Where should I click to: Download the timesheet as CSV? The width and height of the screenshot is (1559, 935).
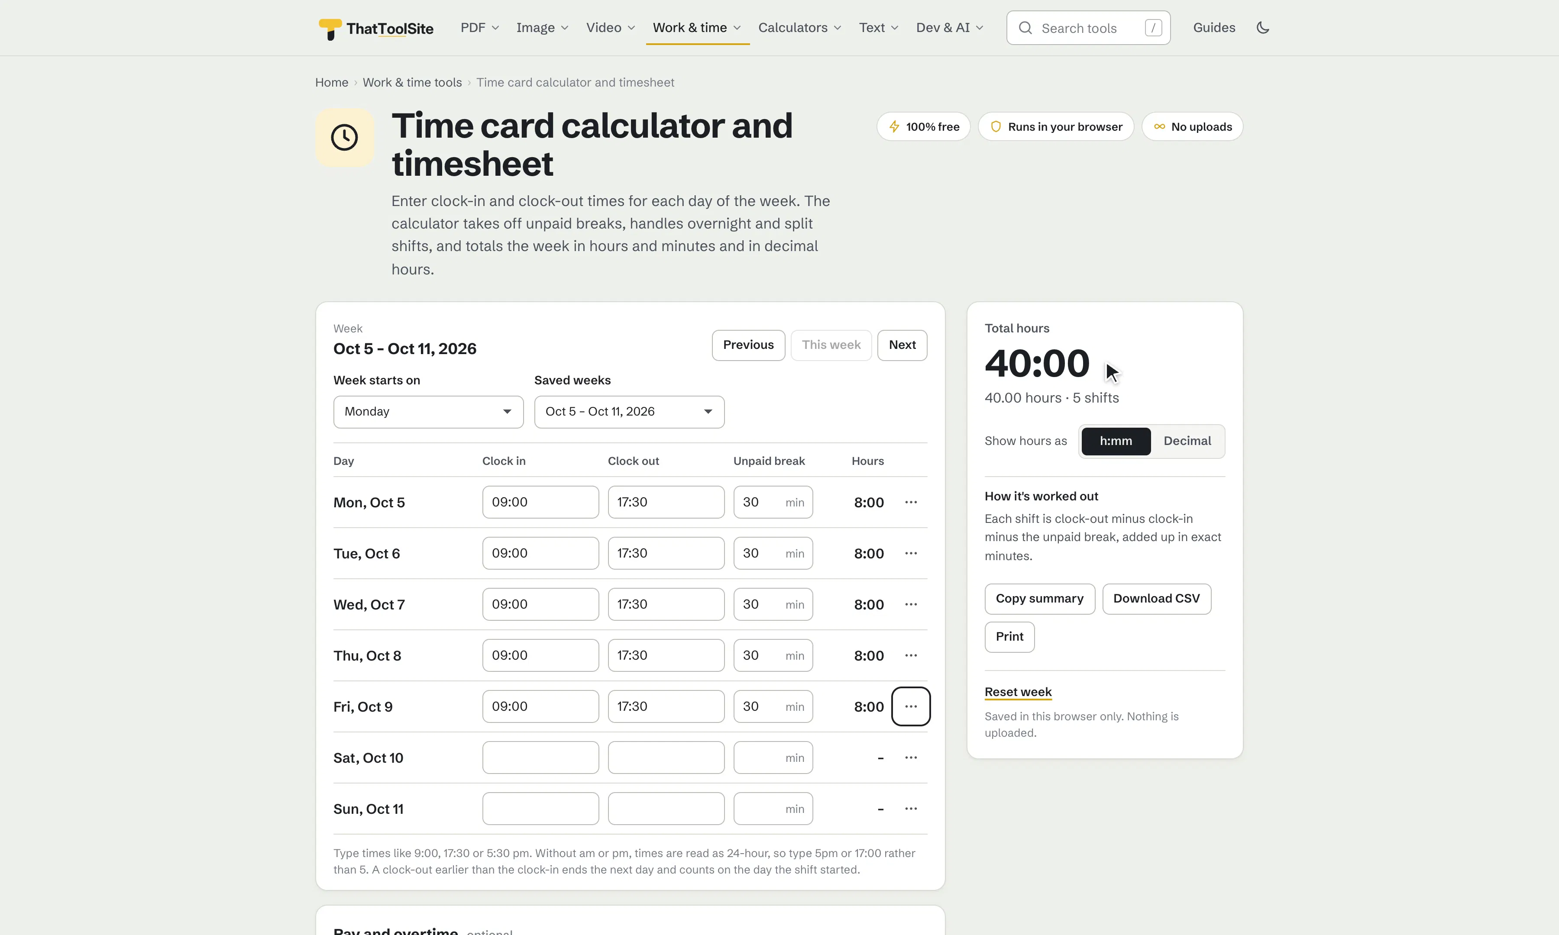(x=1156, y=599)
